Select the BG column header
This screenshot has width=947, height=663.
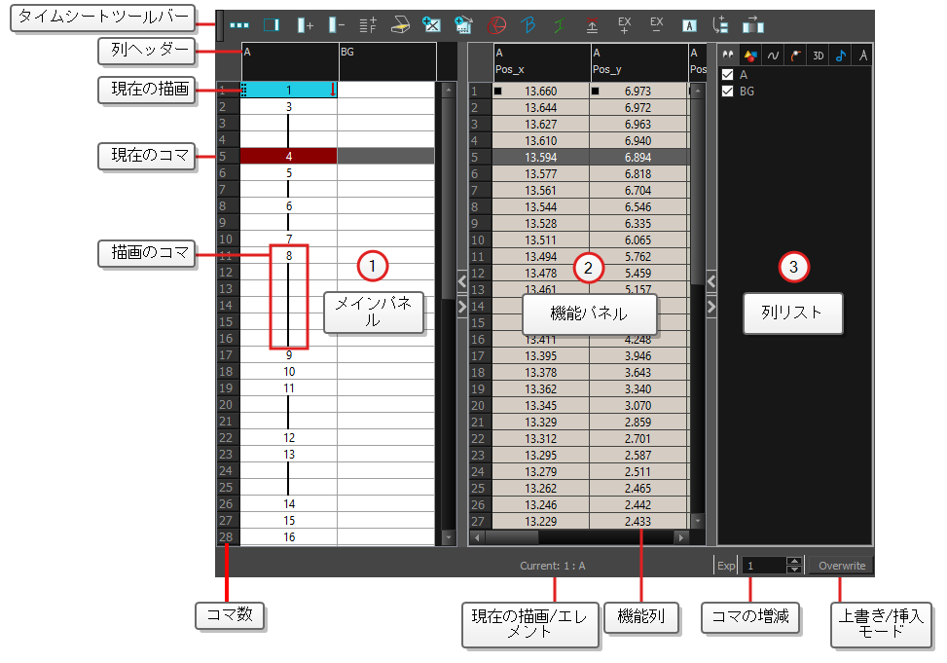pos(387,61)
